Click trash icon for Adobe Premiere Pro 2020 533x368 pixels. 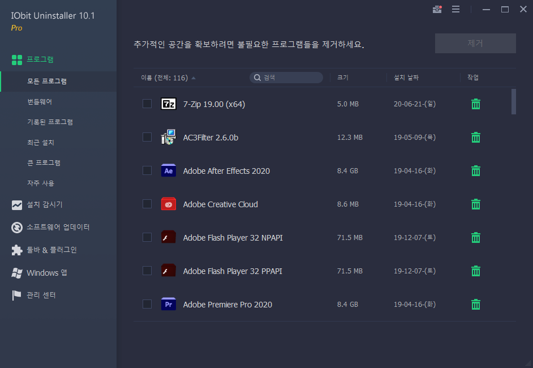click(475, 305)
